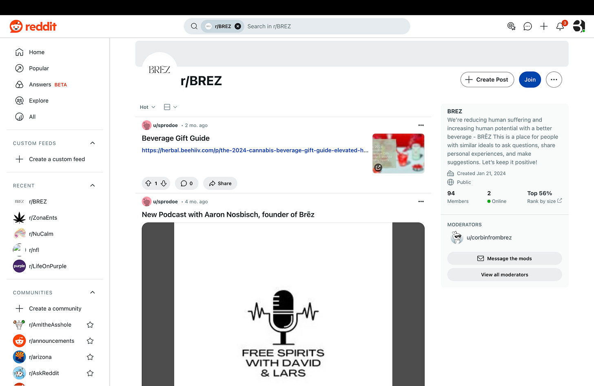Open r/AmItheAsshole community
The height and width of the screenshot is (386, 594).
(50, 325)
